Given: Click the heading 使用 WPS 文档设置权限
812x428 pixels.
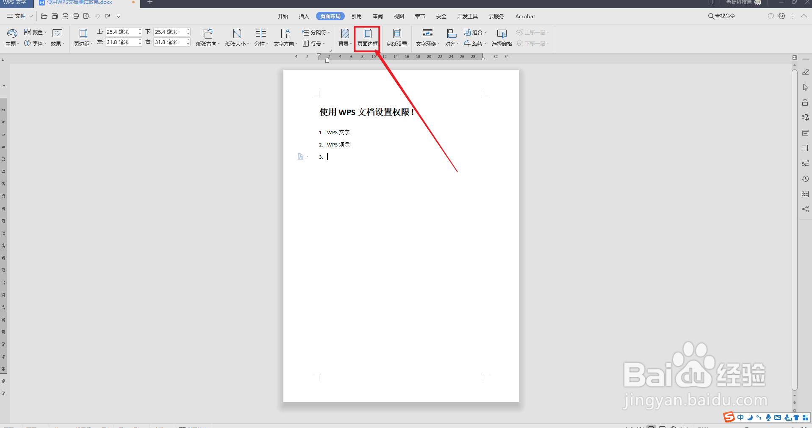Looking at the screenshot, I should point(366,112).
